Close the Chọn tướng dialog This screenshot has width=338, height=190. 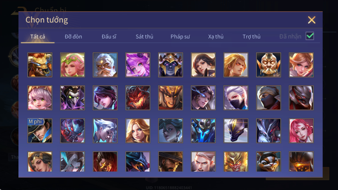click(312, 20)
